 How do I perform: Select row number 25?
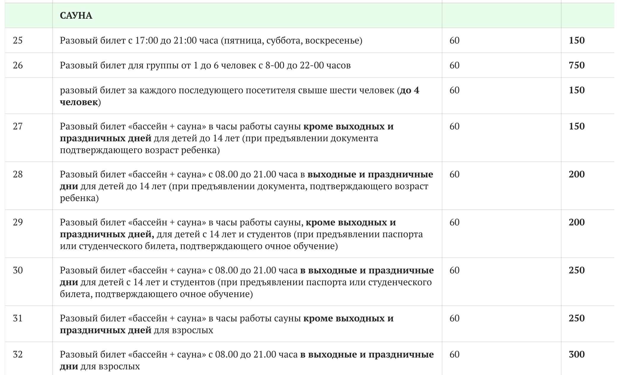tap(18, 40)
